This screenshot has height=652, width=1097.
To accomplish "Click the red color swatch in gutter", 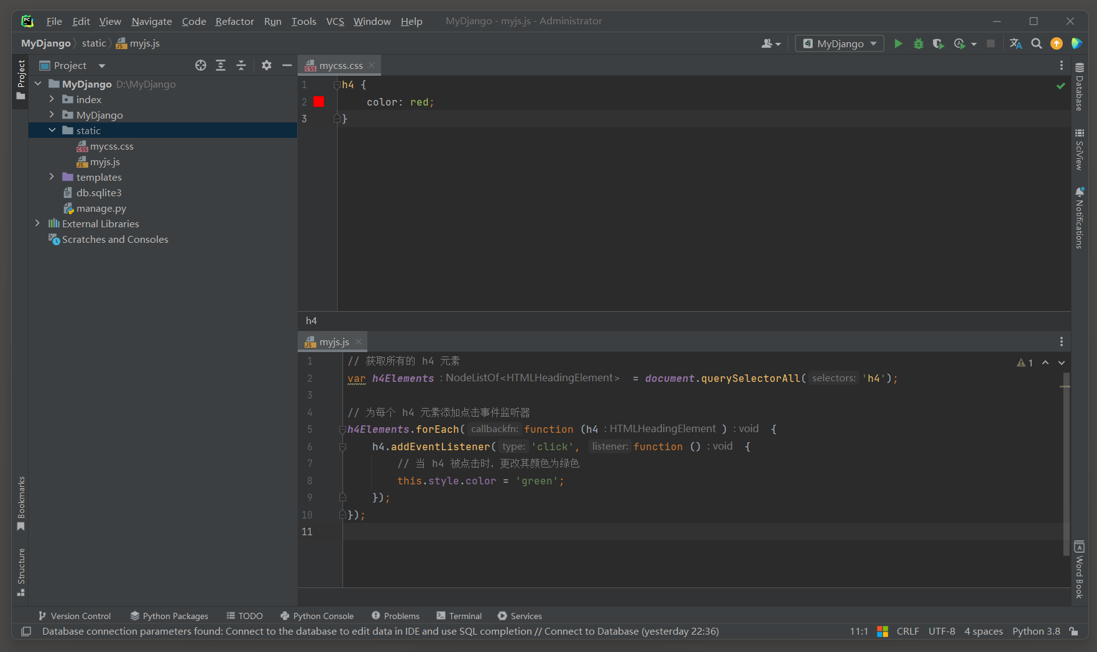I will point(319,102).
